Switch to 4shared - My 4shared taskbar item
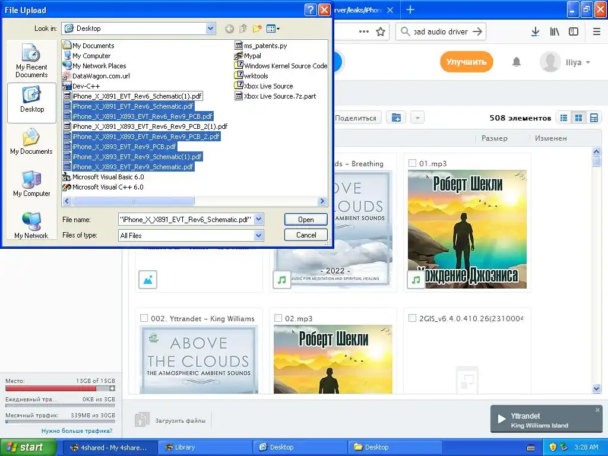The height and width of the screenshot is (456, 608). pyautogui.click(x=110, y=448)
